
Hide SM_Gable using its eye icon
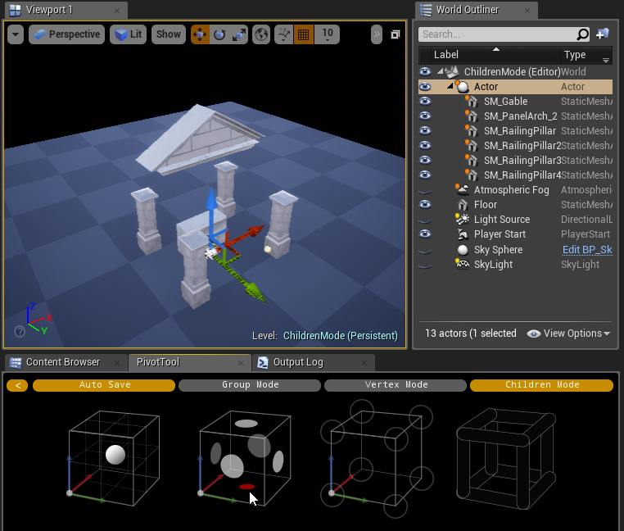pos(425,102)
